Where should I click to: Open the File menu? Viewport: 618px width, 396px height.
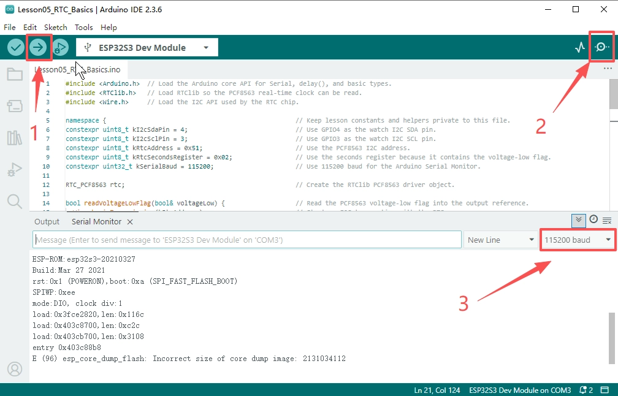pyautogui.click(x=9, y=27)
